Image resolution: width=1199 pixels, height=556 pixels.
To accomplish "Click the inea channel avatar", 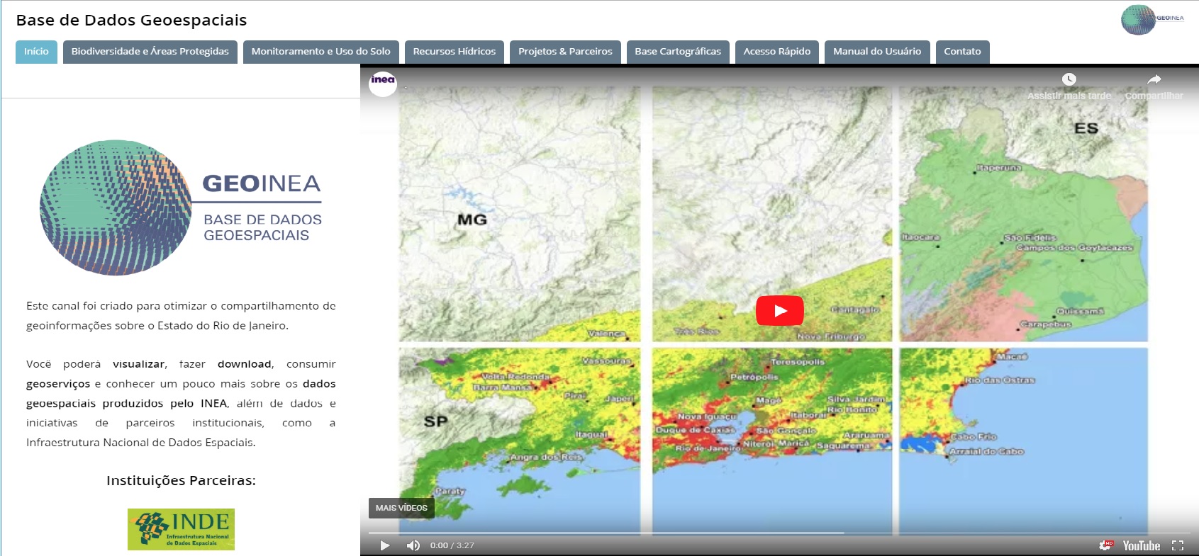I will coord(383,82).
